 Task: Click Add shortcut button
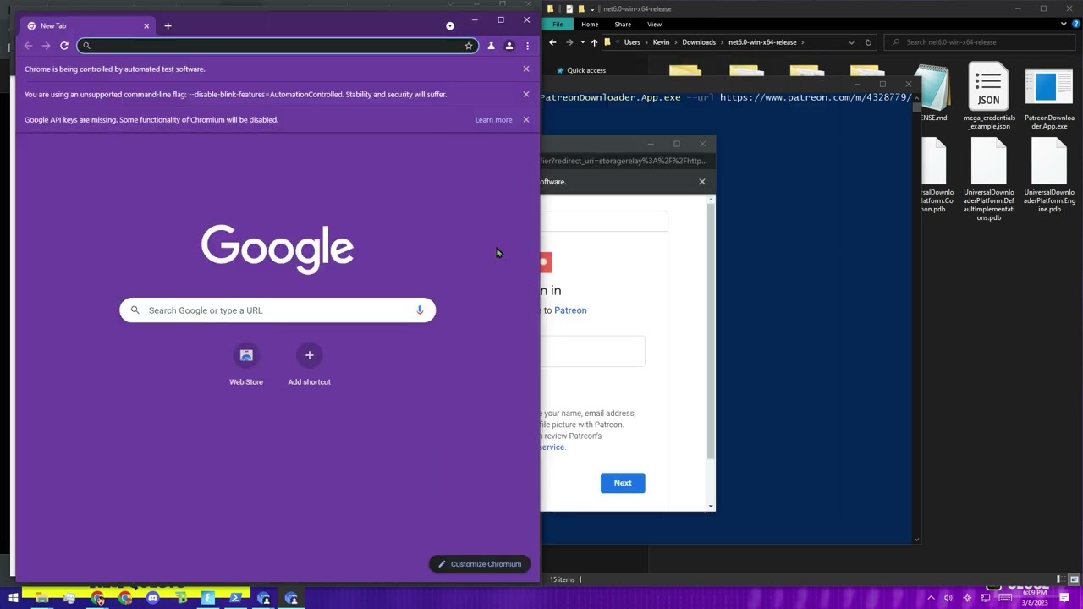[x=309, y=364]
